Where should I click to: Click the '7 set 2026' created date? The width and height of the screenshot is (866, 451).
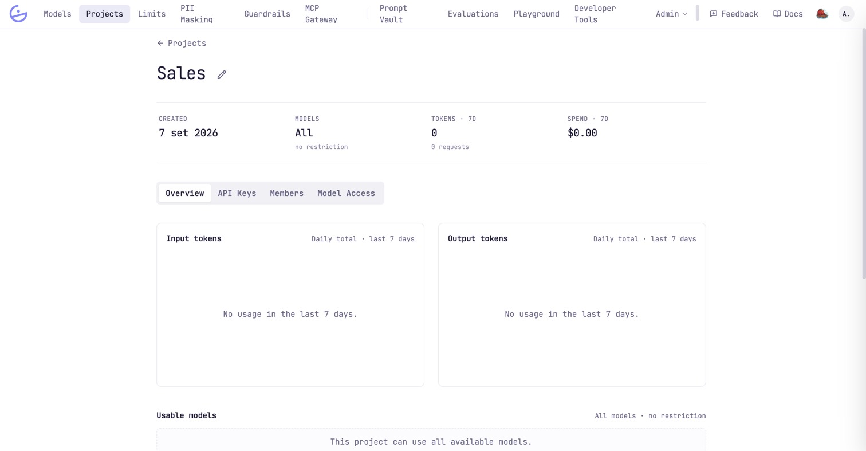188,133
